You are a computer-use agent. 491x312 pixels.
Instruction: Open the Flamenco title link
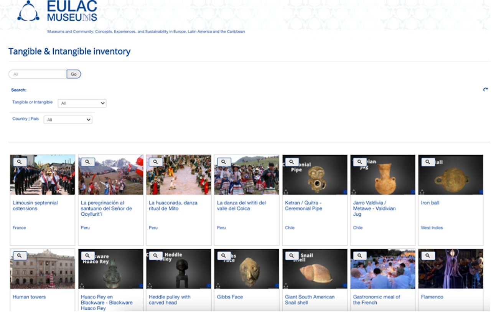pos(432,297)
